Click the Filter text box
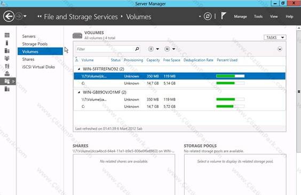Viewport: 301px width, 195px height. click(x=105, y=49)
